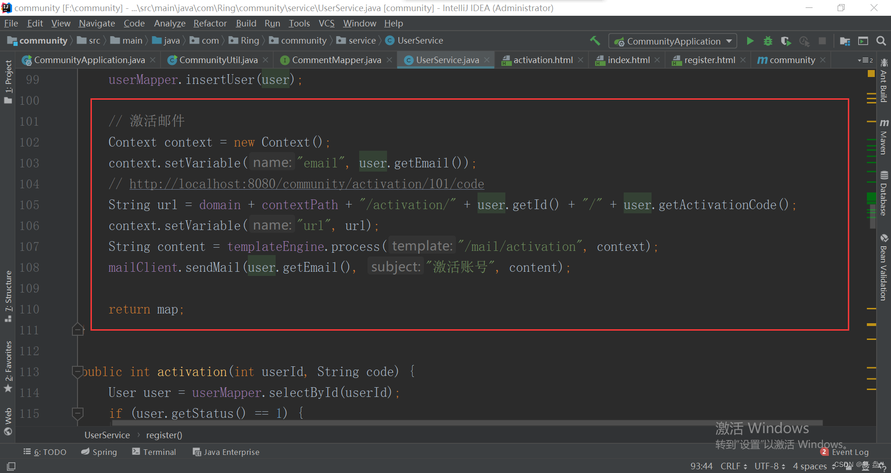Switch to the community Maven tab
Viewport: 891px width, 473px height.
(x=792, y=60)
